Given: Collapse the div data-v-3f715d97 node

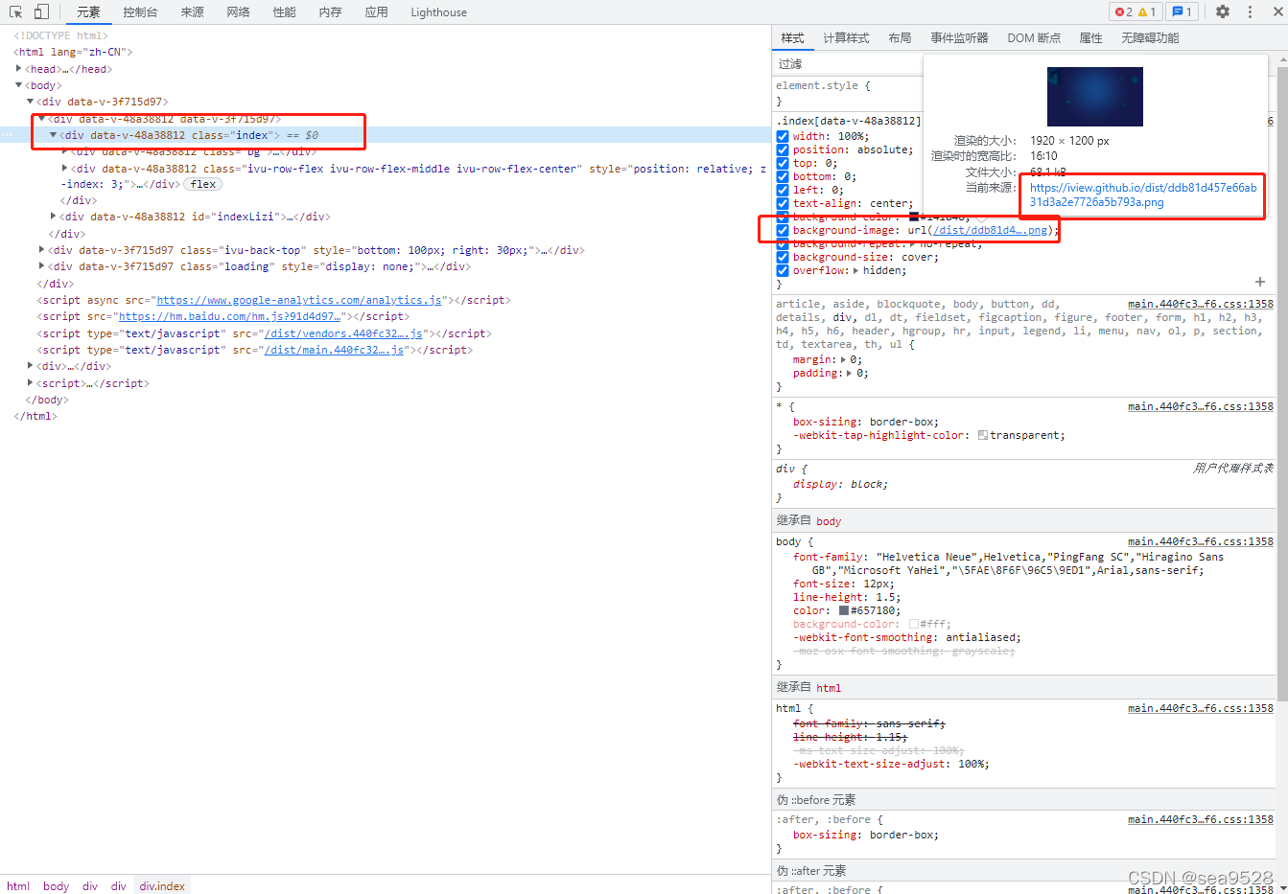Looking at the screenshot, I should 30,102.
